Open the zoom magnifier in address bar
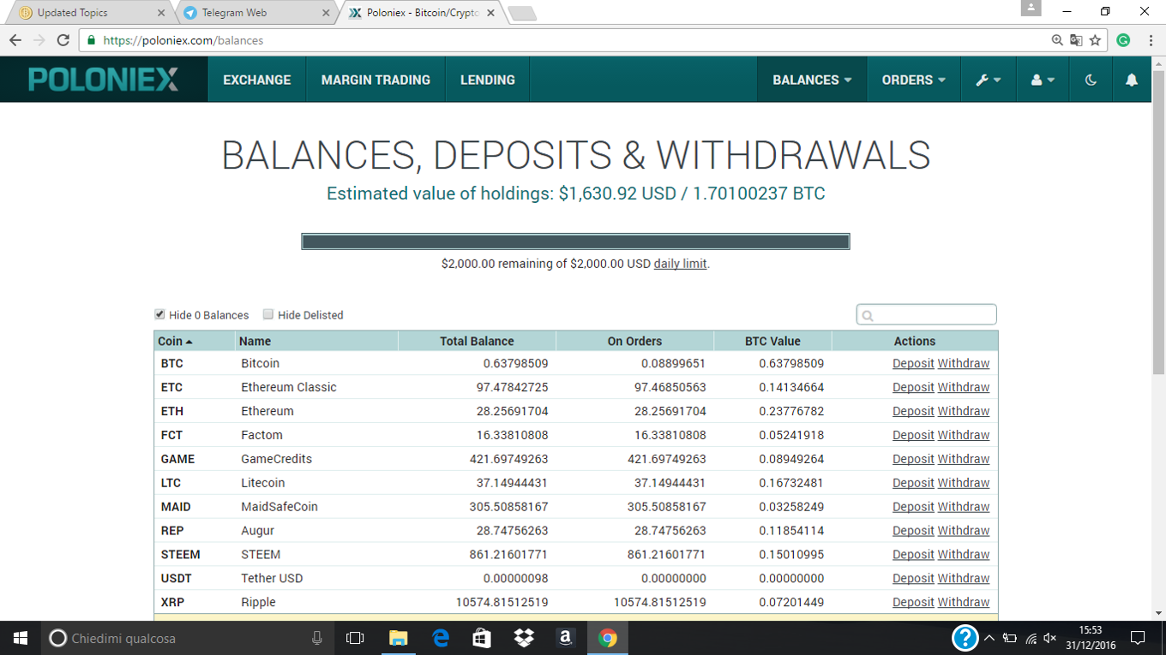The image size is (1166, 655). [1057, 40]
